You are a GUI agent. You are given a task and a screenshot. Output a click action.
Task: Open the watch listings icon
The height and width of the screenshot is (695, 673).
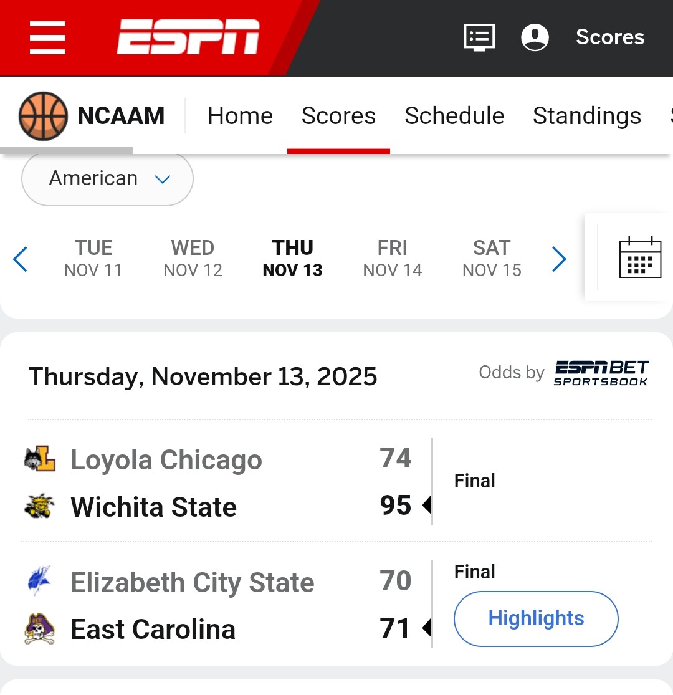pos(479,37)
